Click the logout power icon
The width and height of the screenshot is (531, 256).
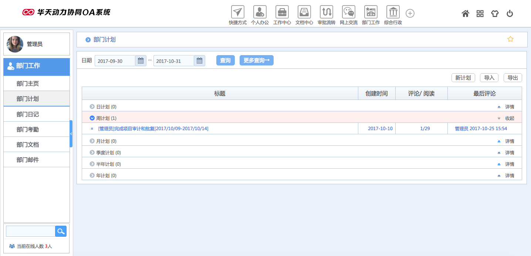click(510, 13)
